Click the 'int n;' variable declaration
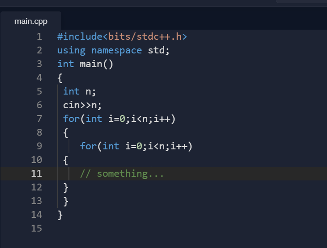This screenshot has height=248, width=327. [80, 91]
